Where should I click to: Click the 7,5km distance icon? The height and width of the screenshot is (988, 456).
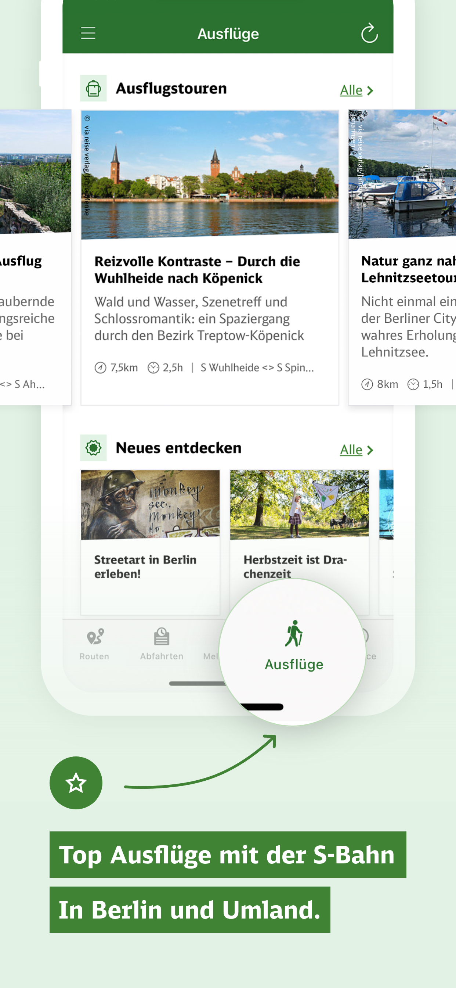100,368
